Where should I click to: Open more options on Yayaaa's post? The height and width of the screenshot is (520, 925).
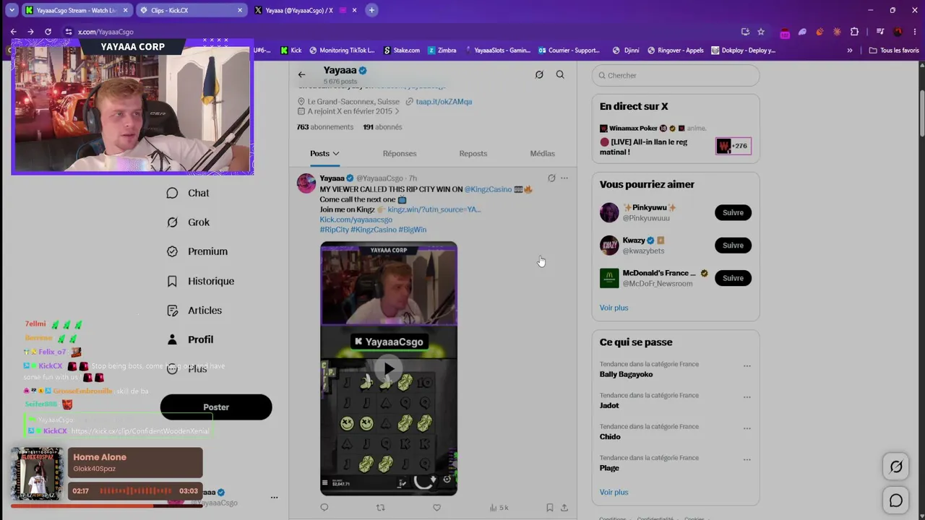coord(564,178)
